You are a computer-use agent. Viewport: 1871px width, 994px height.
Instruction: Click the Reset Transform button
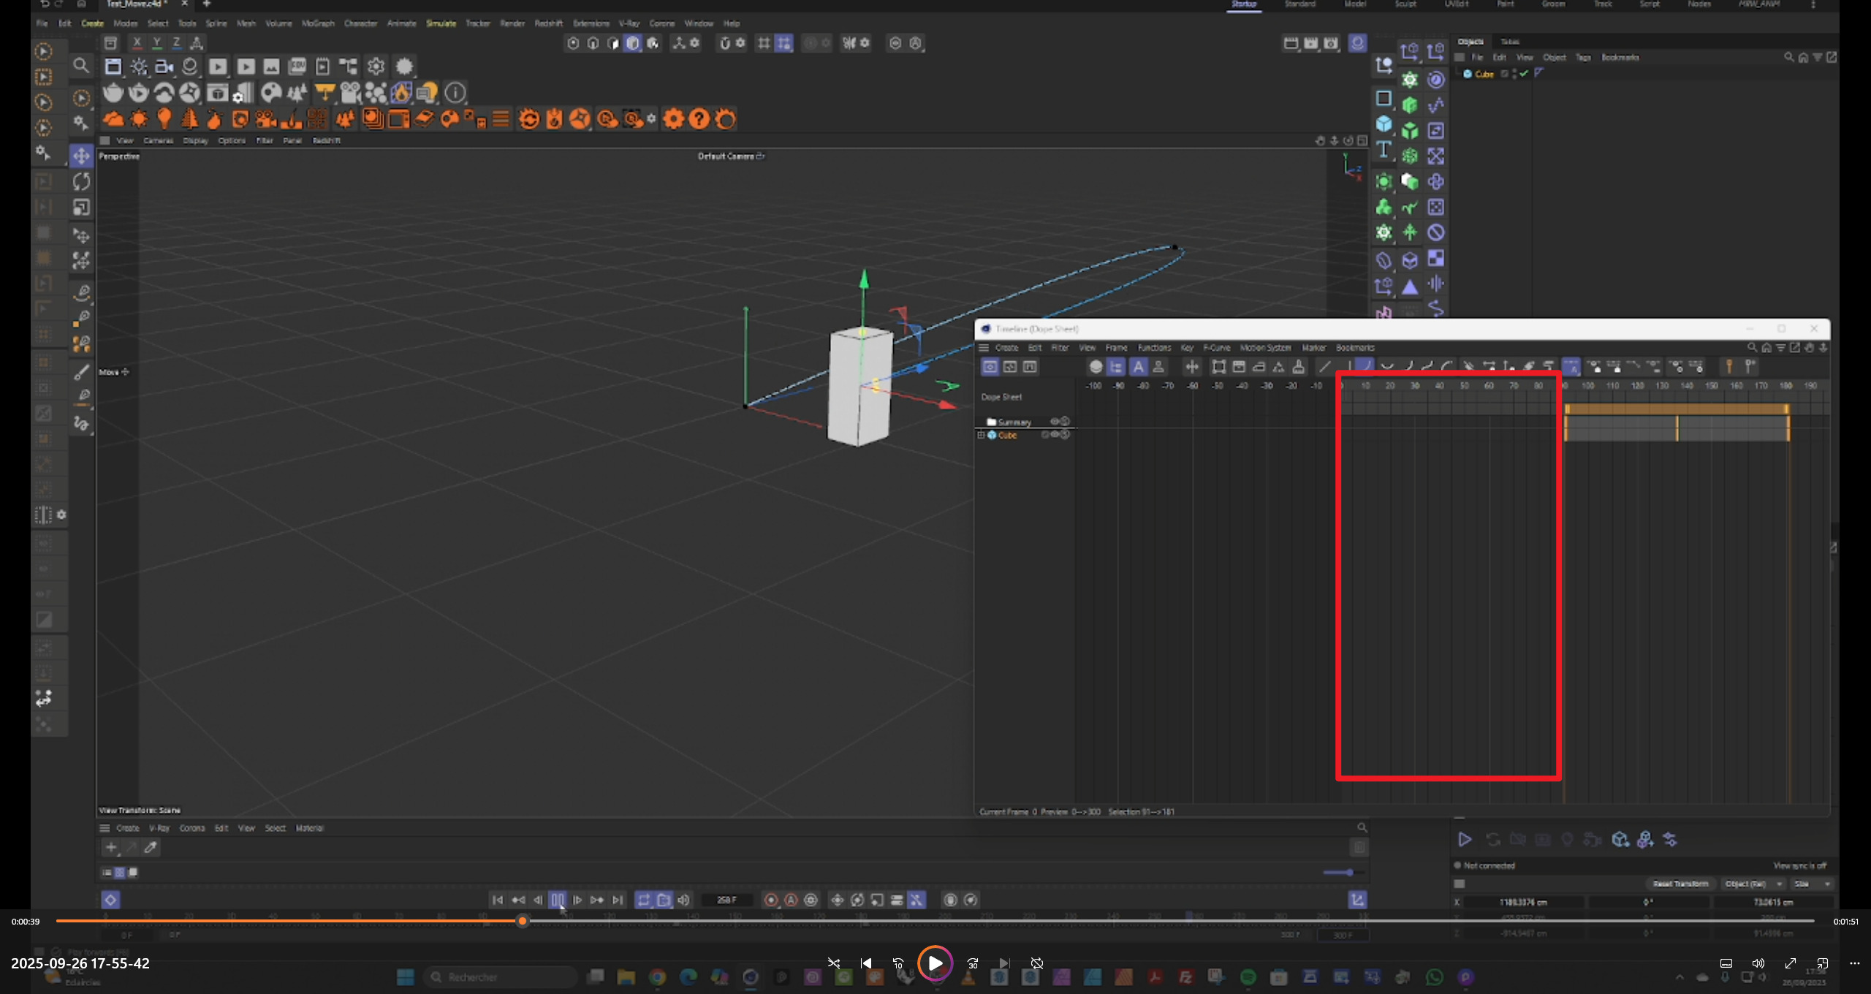[1680, 884]
